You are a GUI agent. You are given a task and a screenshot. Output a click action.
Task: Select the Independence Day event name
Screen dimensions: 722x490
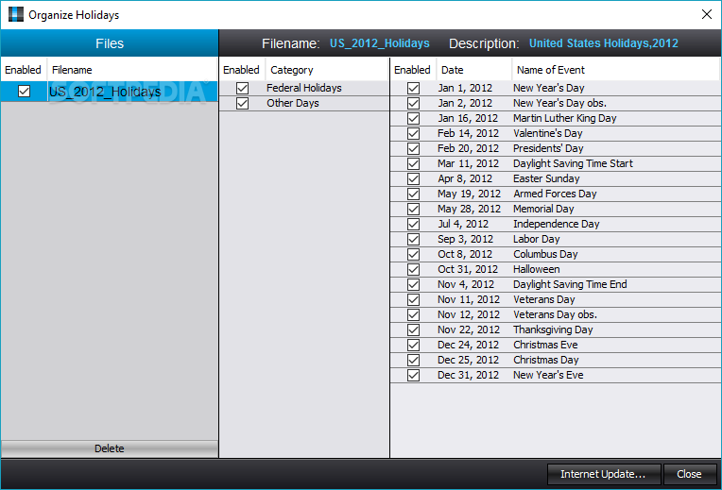click(x=557, y=224)
